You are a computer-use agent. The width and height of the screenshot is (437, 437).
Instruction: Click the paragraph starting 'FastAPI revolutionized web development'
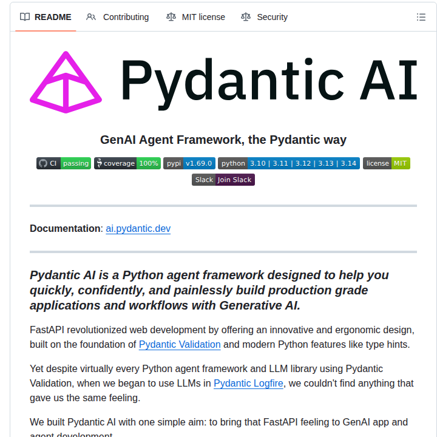click(222, 337)
